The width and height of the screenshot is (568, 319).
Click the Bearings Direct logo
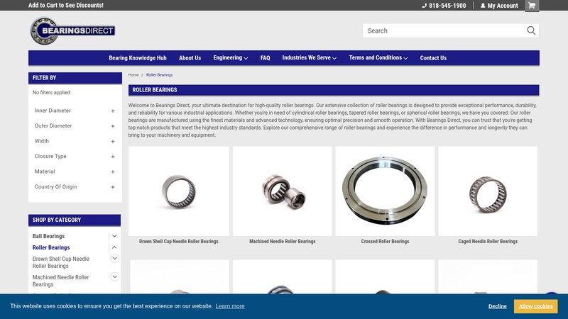[x=73, y=30]
